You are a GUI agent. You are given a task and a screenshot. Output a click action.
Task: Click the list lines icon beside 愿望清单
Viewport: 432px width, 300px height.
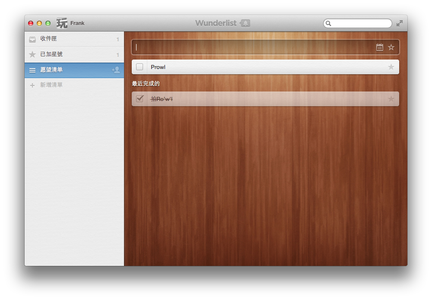pos(32,70)
